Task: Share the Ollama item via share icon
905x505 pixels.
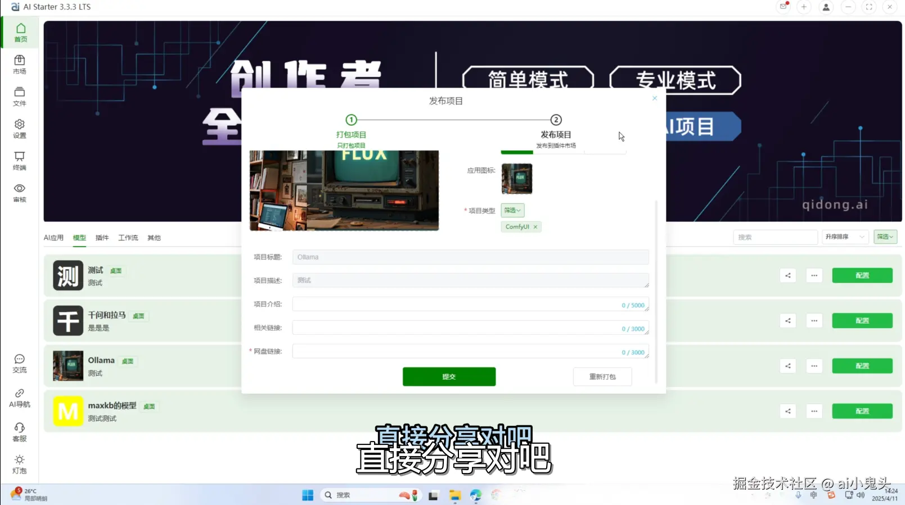Action: click(x=788, y=366)
